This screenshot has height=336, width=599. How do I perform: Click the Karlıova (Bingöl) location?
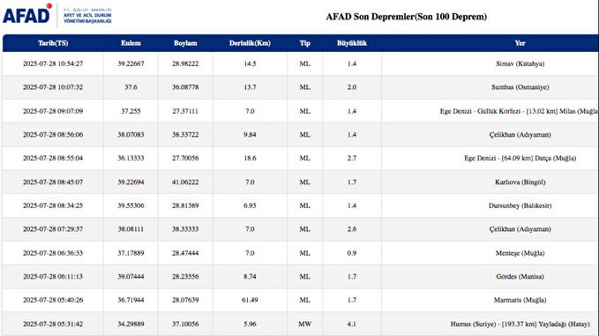click(x=520, y=183)
